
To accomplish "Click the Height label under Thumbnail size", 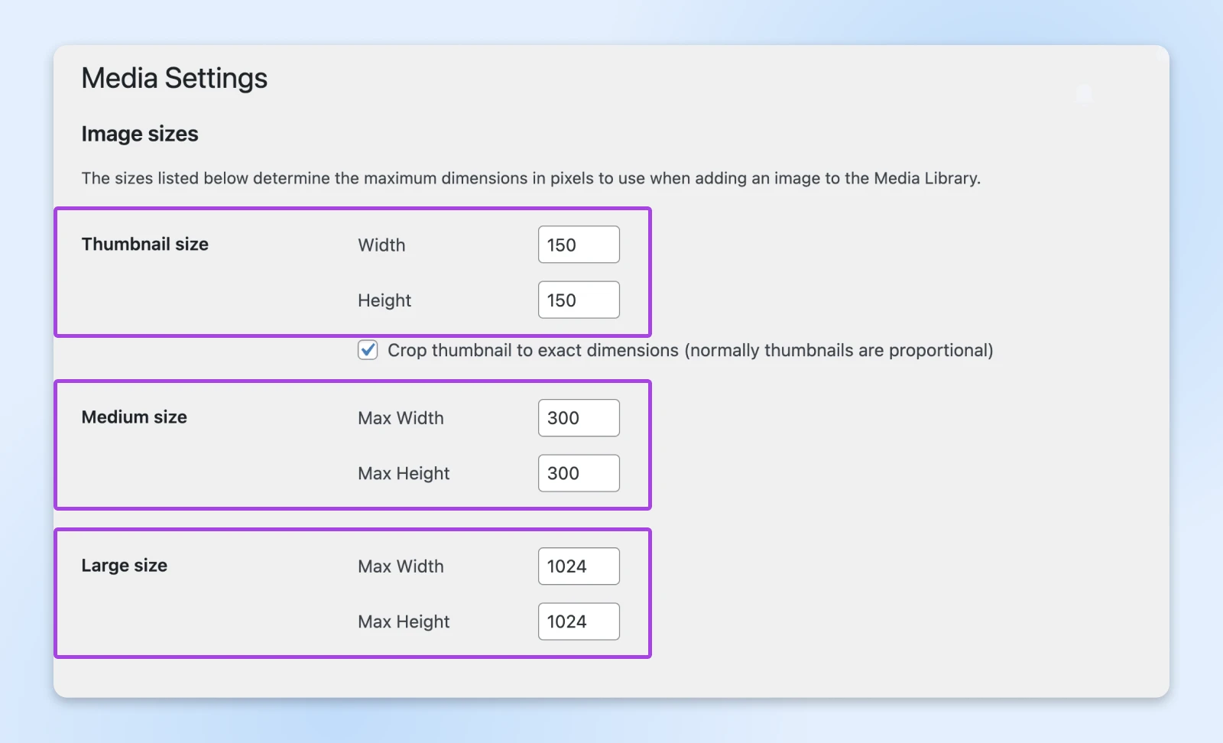I will click(384, 300).
